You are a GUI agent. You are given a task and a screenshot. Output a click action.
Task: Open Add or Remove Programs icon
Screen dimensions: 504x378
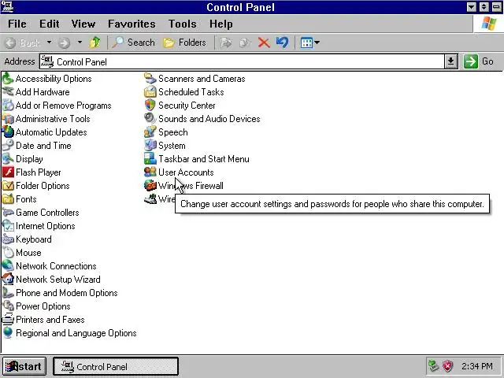click(8, 106)
